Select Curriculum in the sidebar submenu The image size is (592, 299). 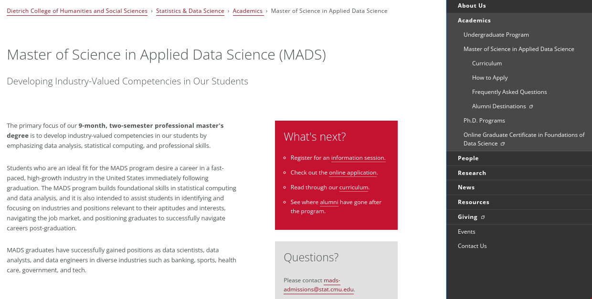click(x=487, y=63)
